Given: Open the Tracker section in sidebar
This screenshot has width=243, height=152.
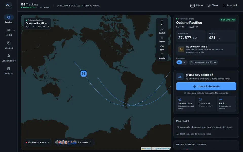Looking at the screenshot, I should click(9, 19).
